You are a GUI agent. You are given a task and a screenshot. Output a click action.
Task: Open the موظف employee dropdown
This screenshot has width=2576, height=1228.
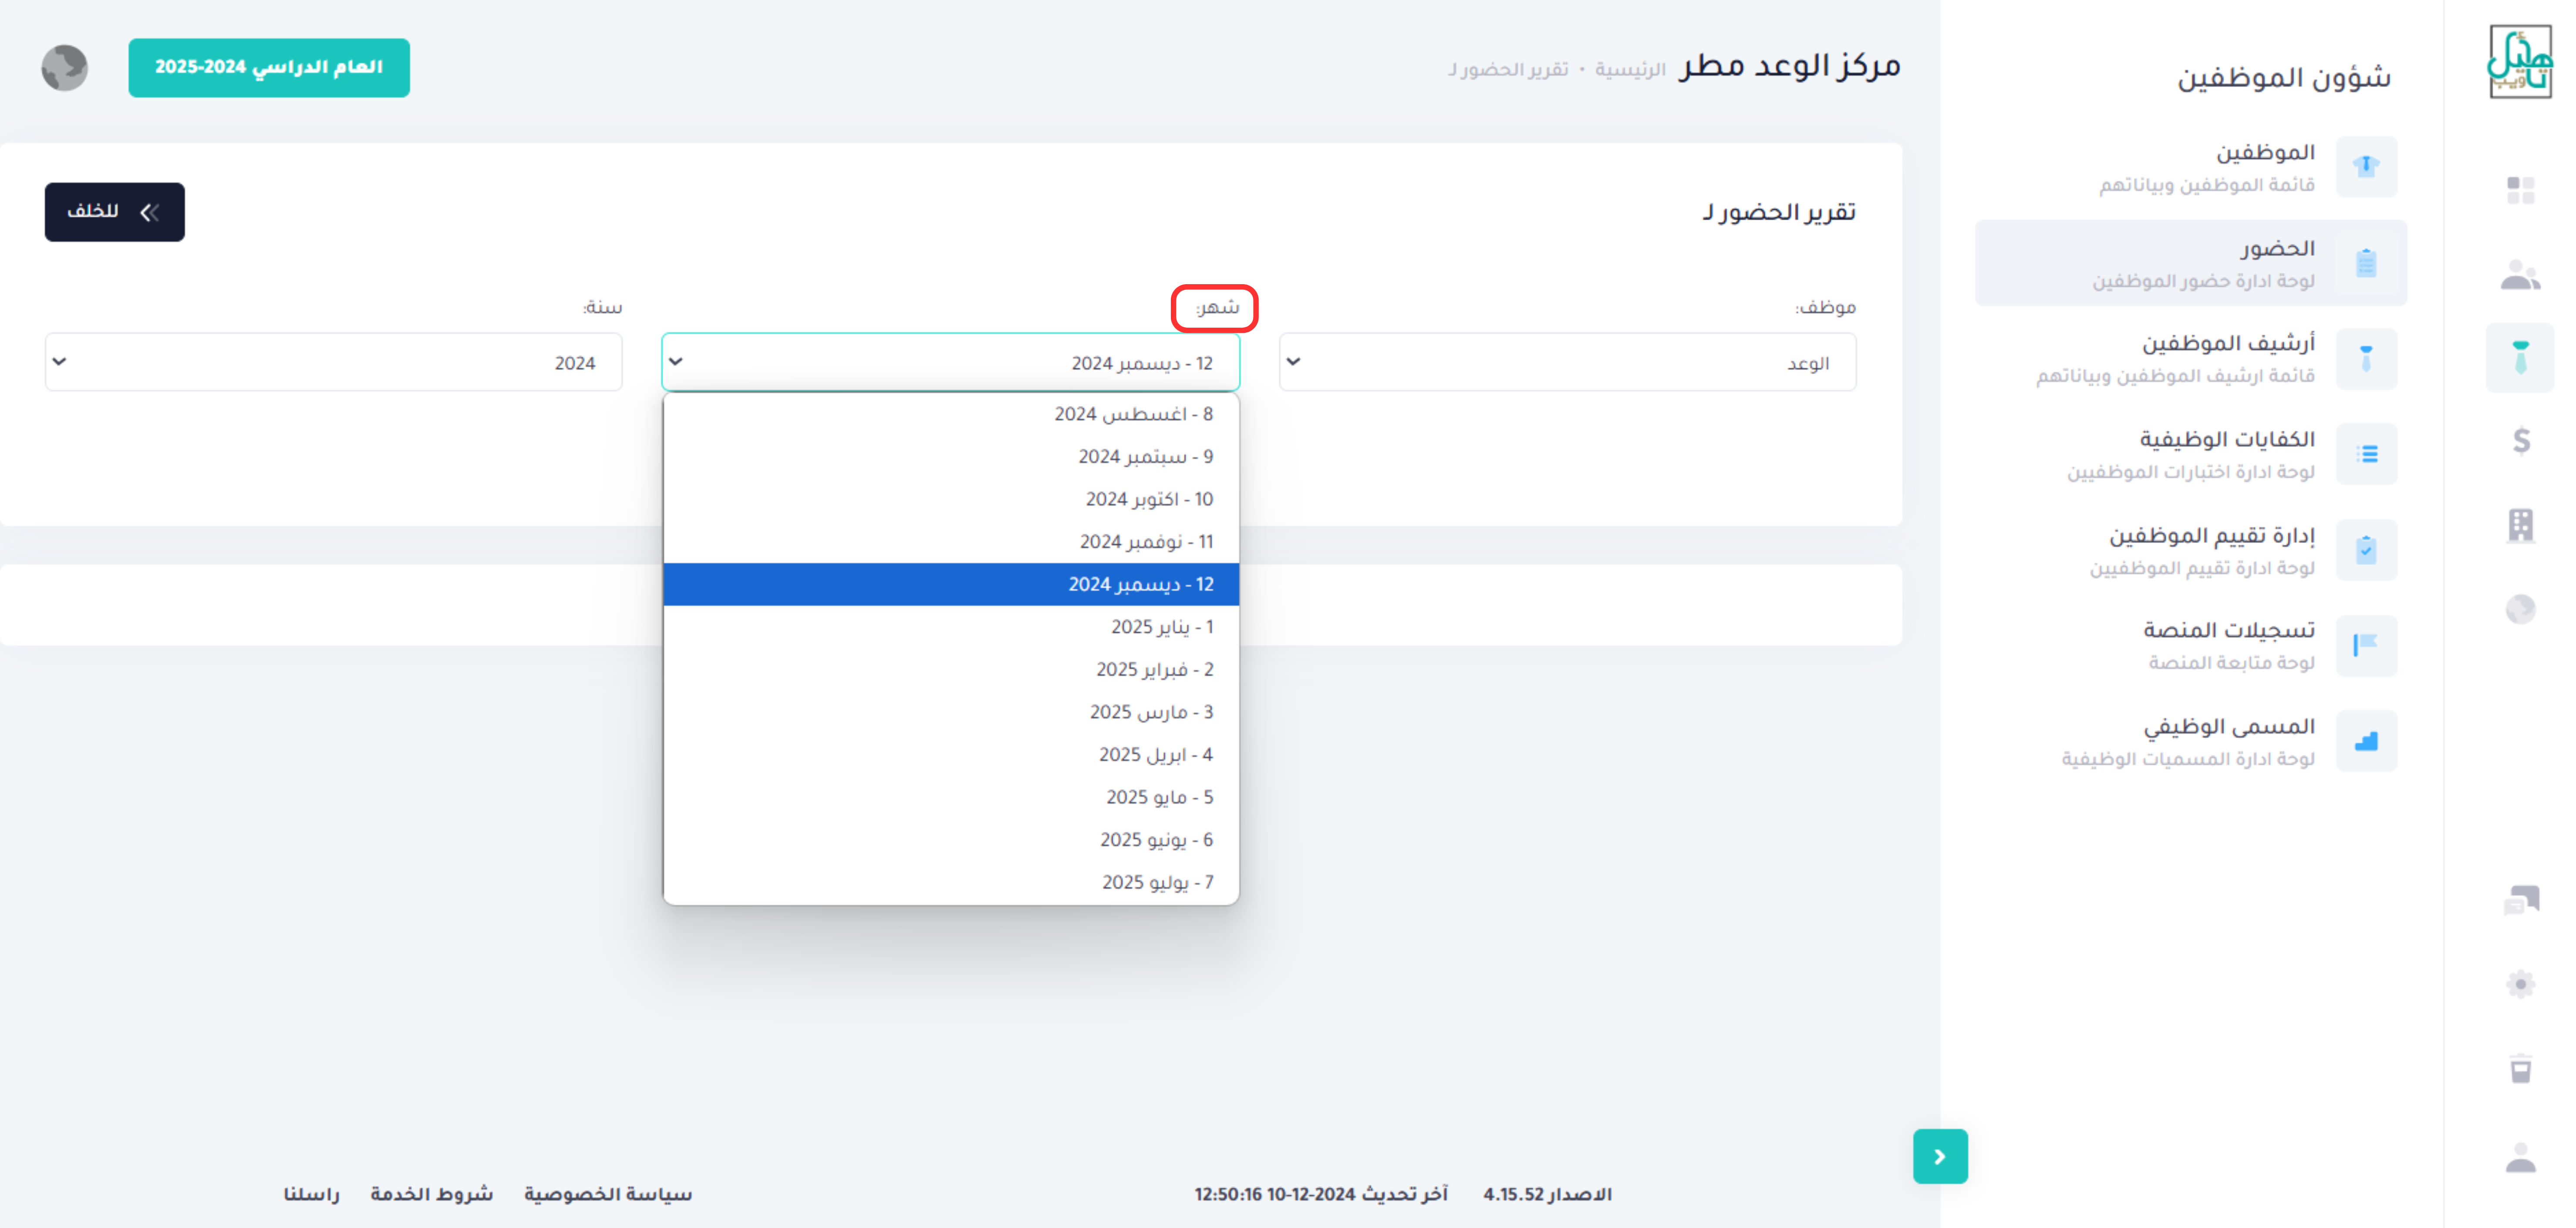coord(1567,362)
